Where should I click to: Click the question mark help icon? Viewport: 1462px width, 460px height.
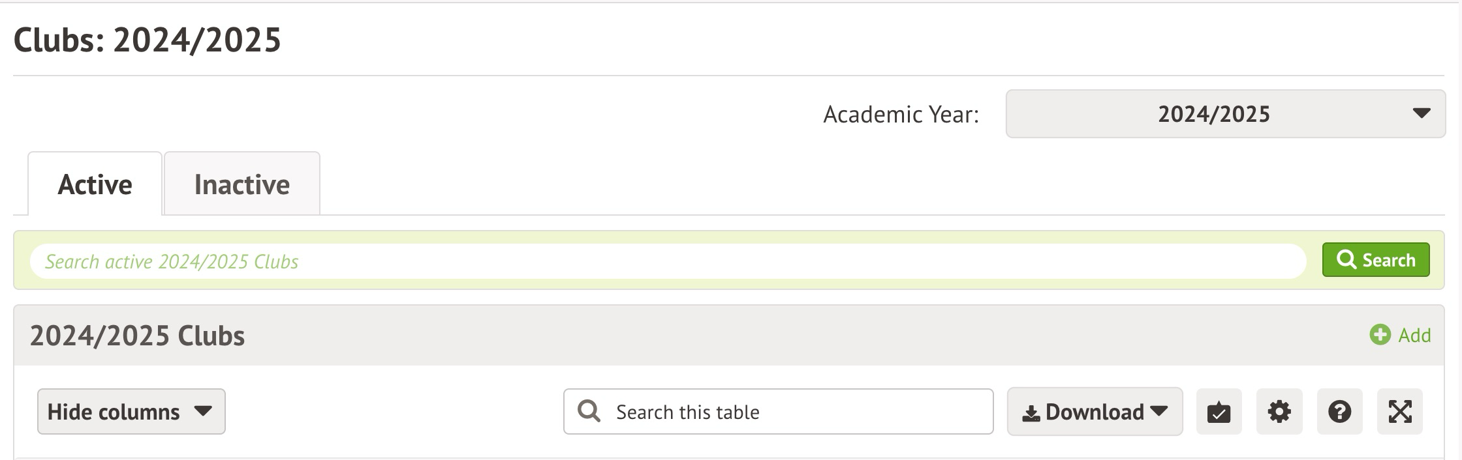click(1339, 412)
